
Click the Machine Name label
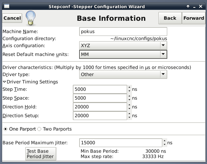(x=20, y=32)
